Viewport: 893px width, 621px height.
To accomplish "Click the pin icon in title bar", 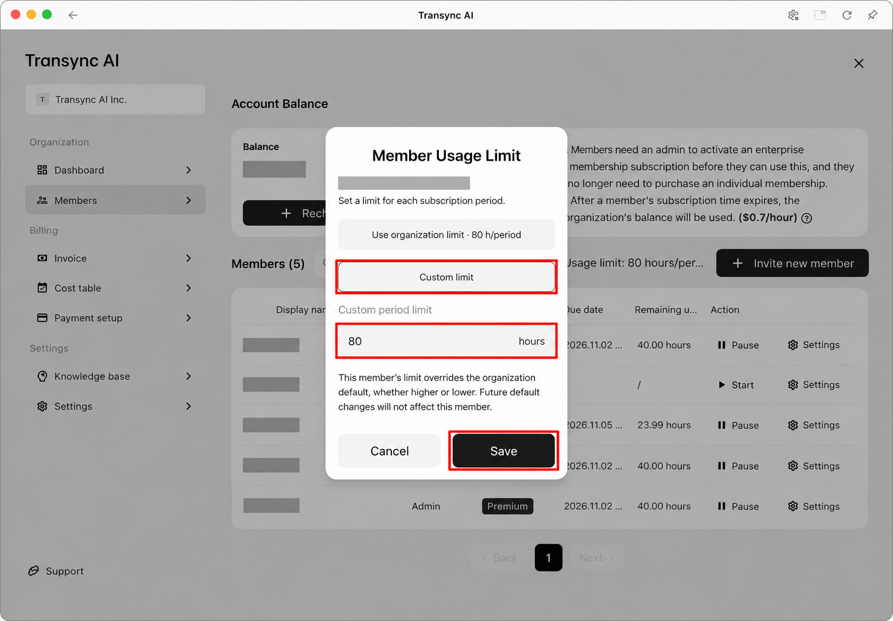I will click(x=872, y=15).
